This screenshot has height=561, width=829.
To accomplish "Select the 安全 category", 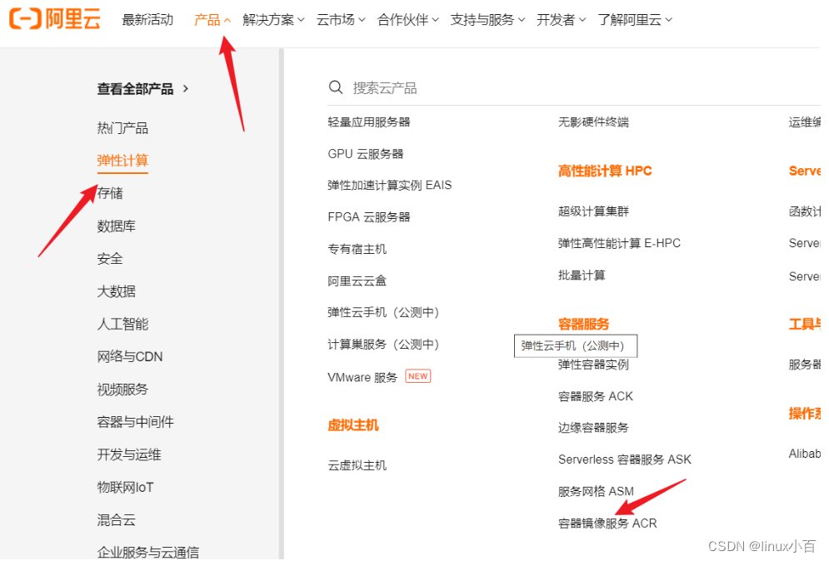I will coord(110,258).
